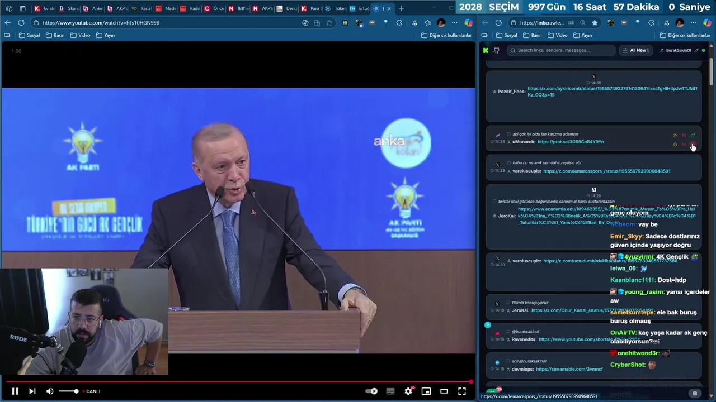
Task: Open Copilot in right browser window
Action: pos(708,23)
